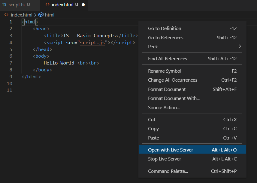
Task: Choose Go to References
Action: click(x=165, y=37)
